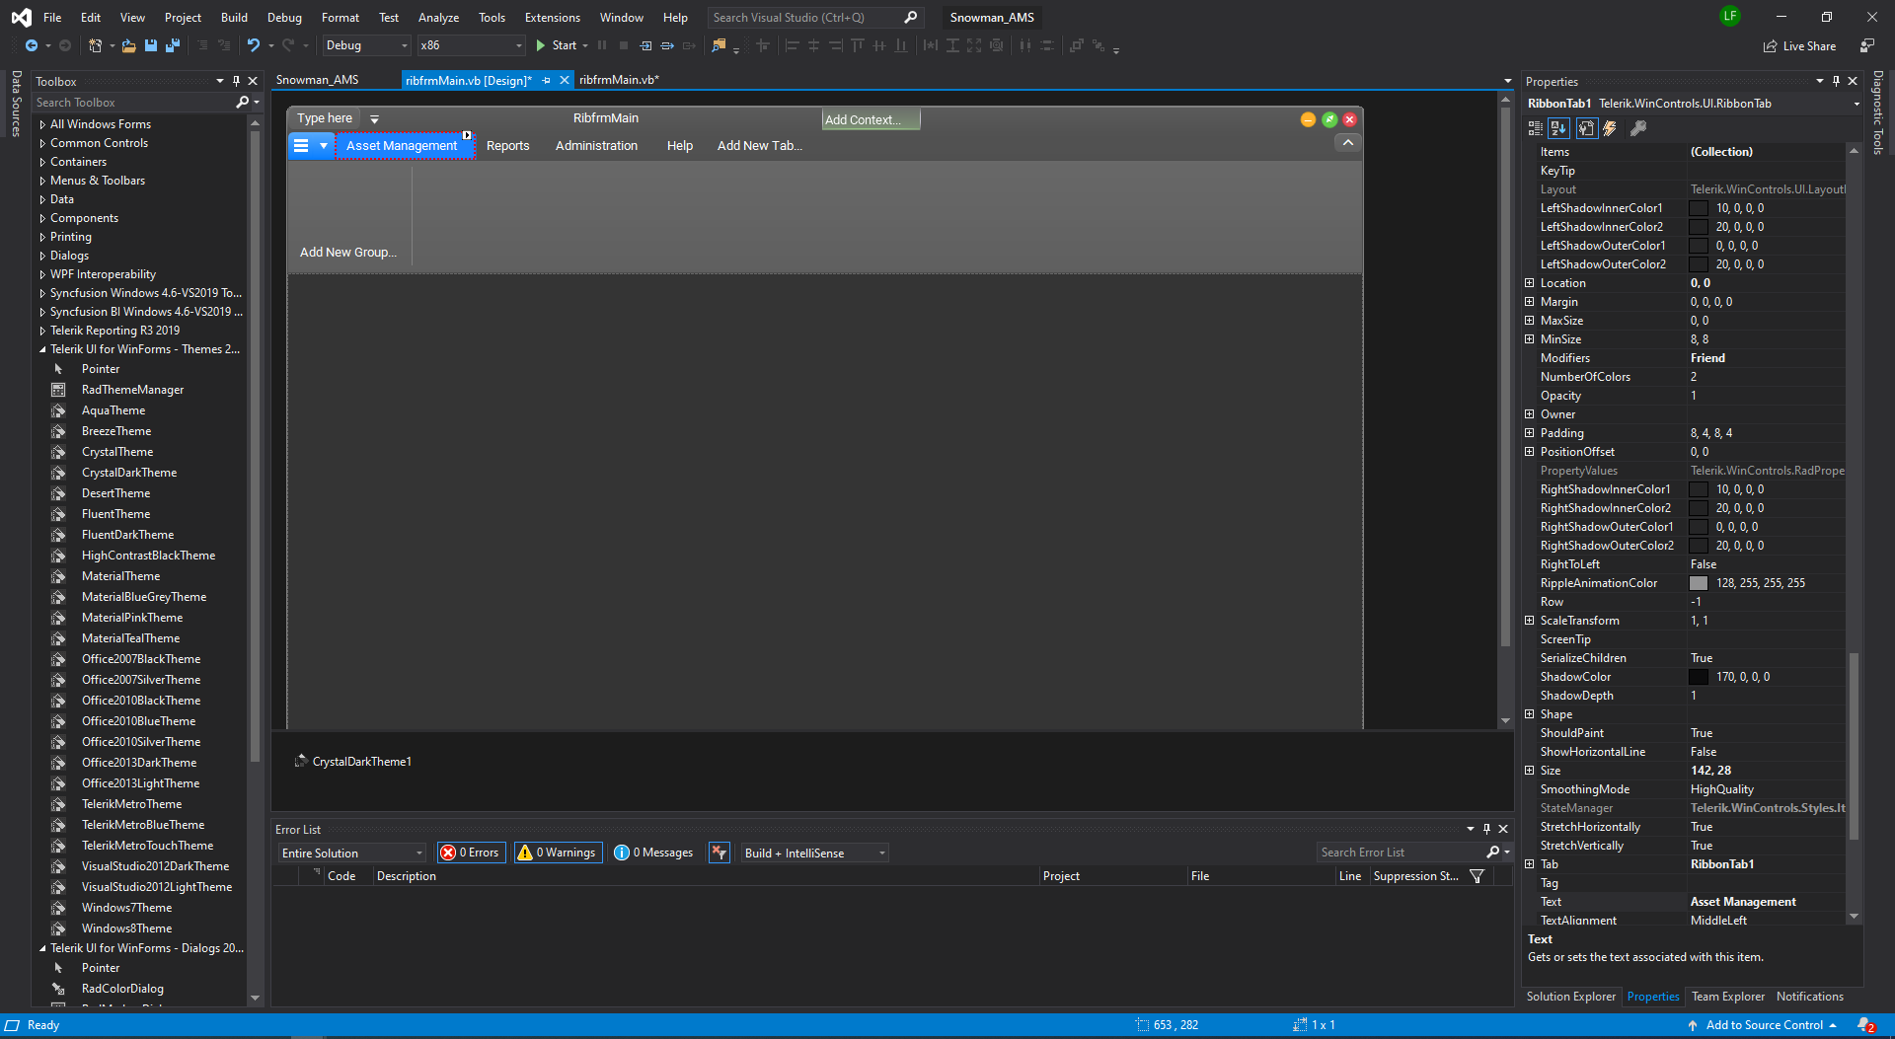This screenshot has width=1895, height=1039.
Task: Expand the All Windows Forms toolbox group
Action: 42,124
